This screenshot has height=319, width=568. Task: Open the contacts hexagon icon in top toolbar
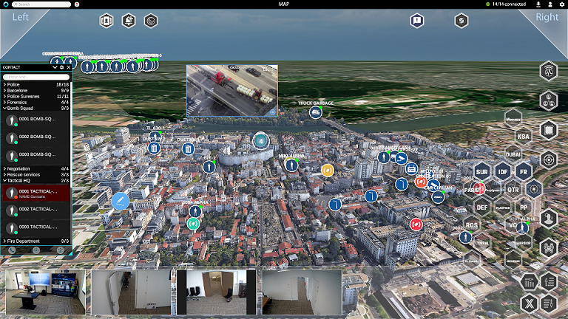tap(106, 21)
